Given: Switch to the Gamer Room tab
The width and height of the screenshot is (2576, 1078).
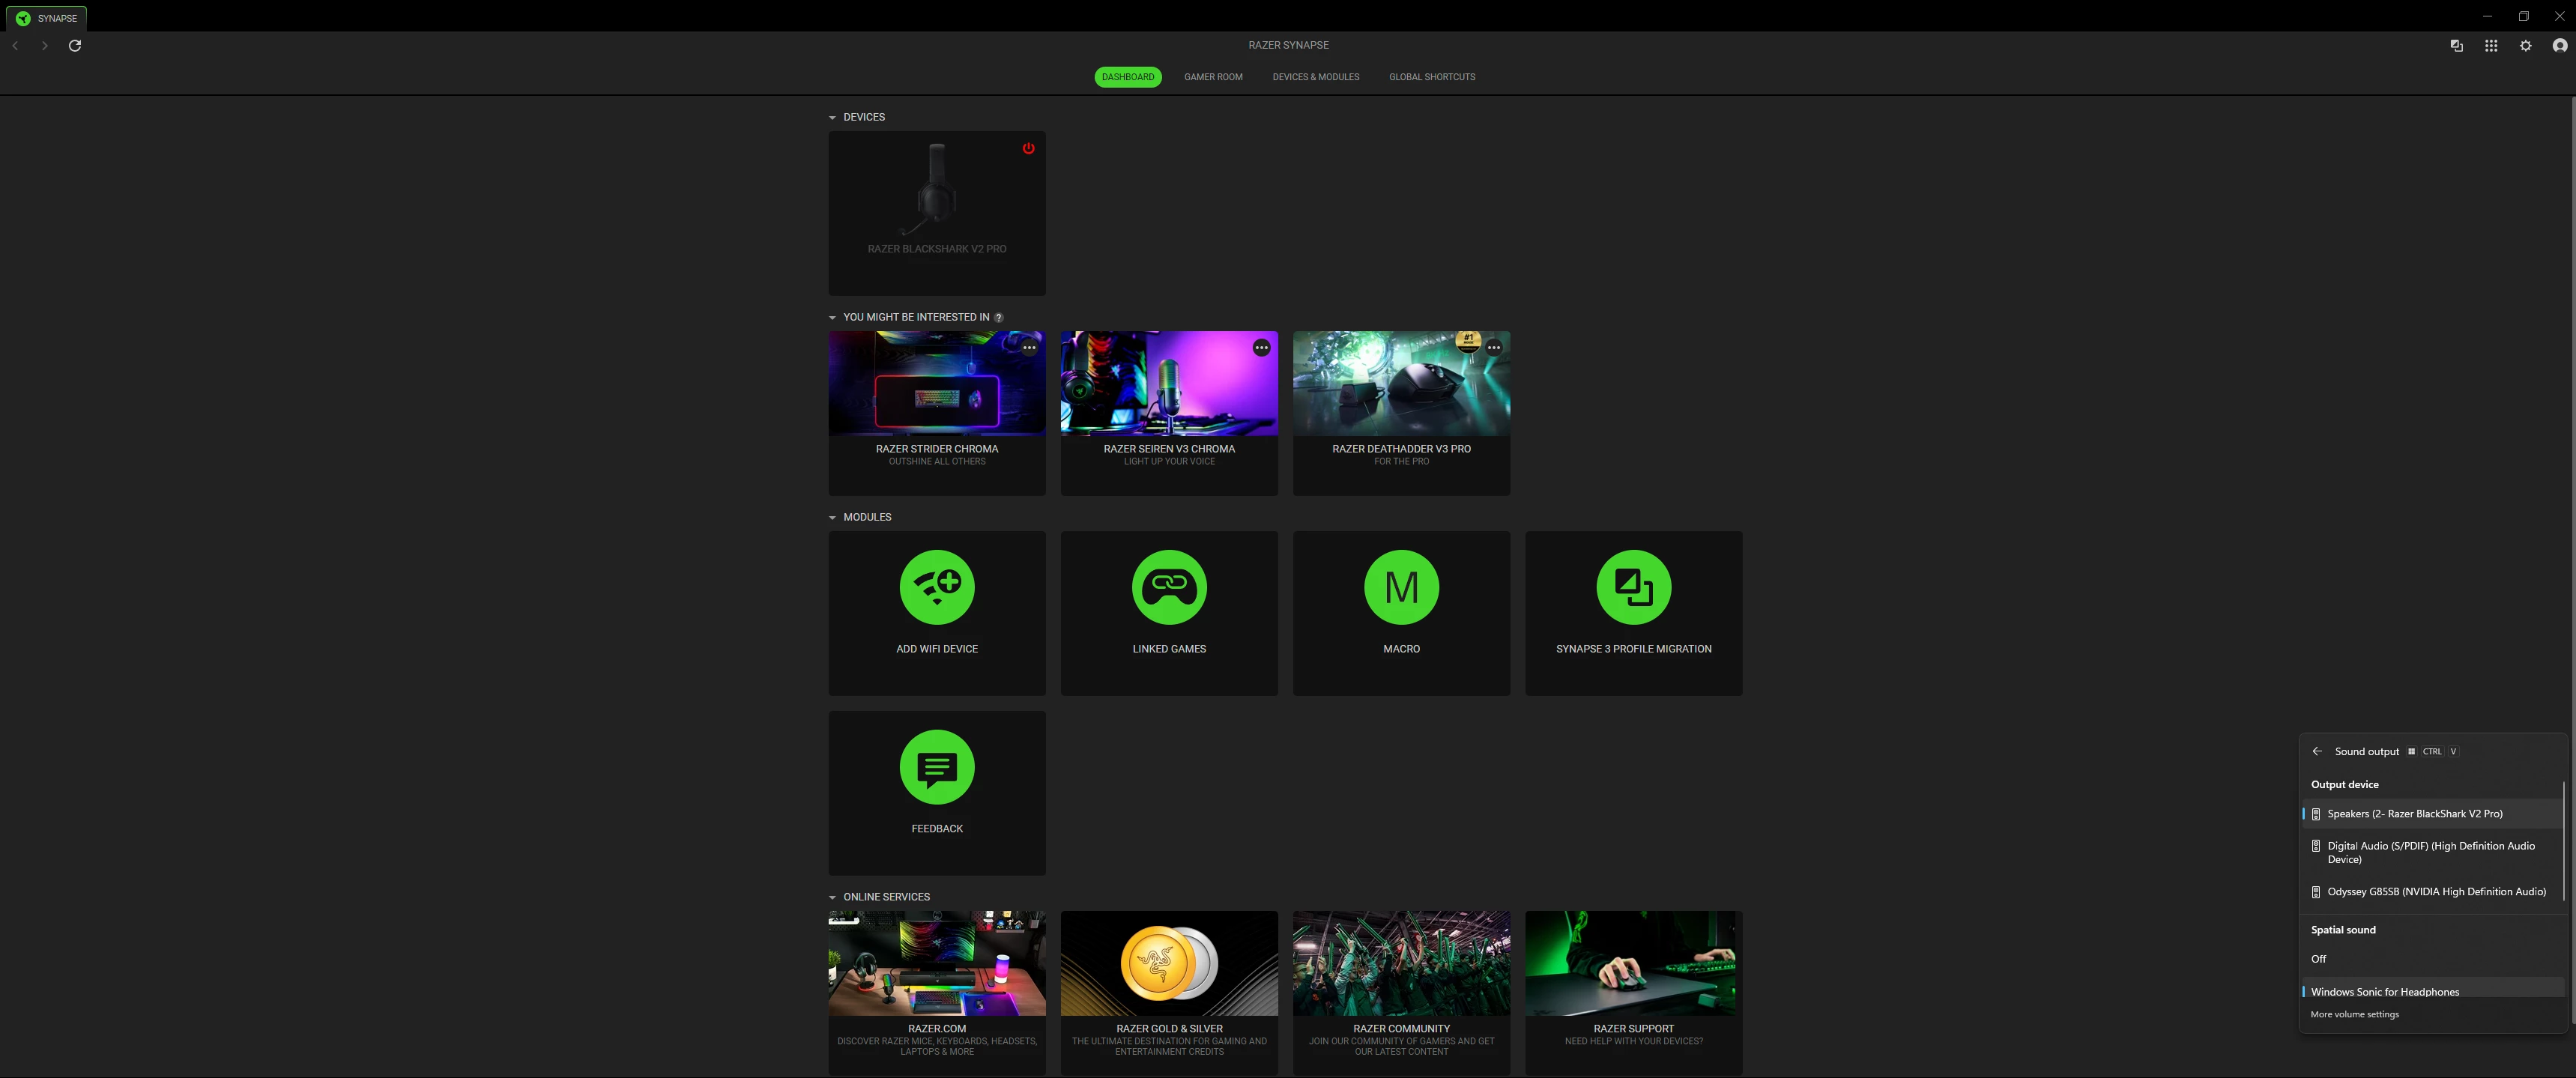Looking at the screenshot, I should [x=1212, y=77].
